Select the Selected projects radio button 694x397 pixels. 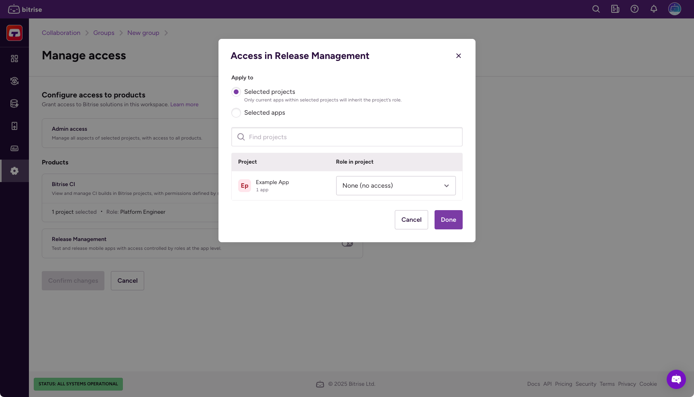(x=236, y=92)
